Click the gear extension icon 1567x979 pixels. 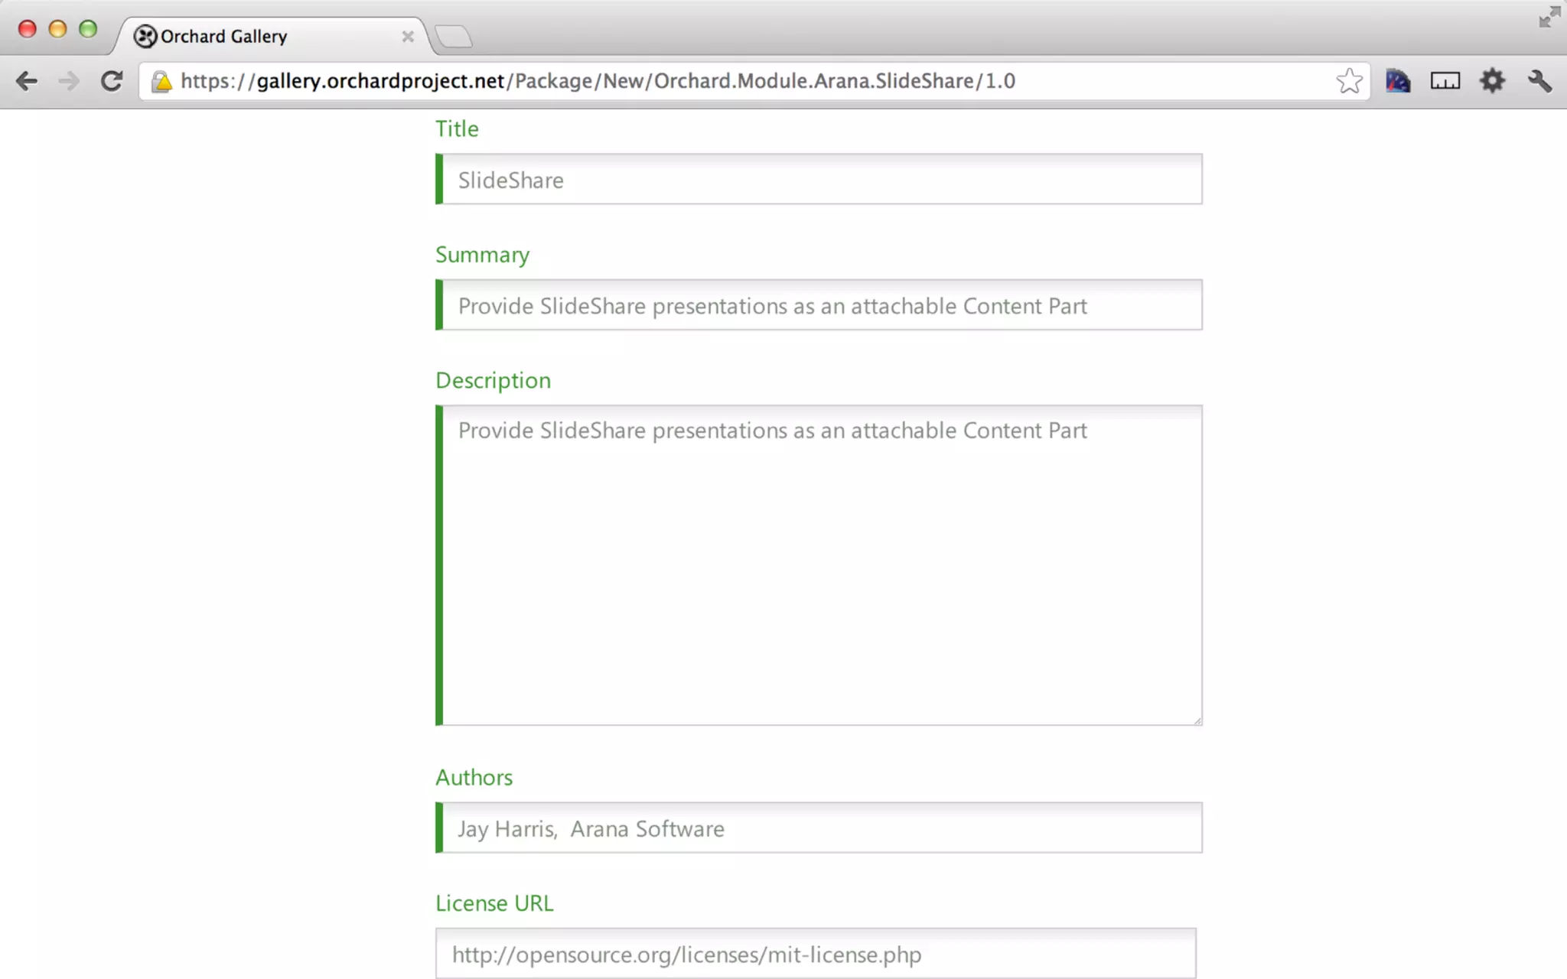click(1492, 81)
